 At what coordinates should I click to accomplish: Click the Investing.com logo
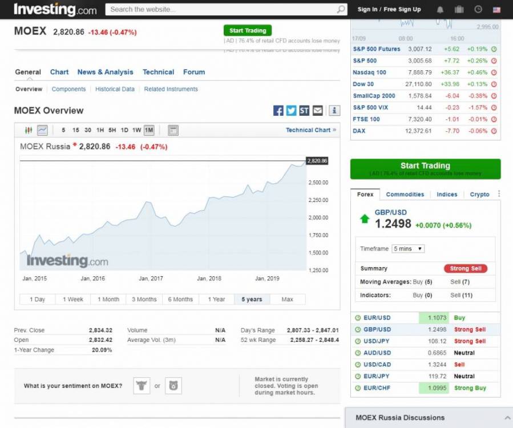coord(55,9)
